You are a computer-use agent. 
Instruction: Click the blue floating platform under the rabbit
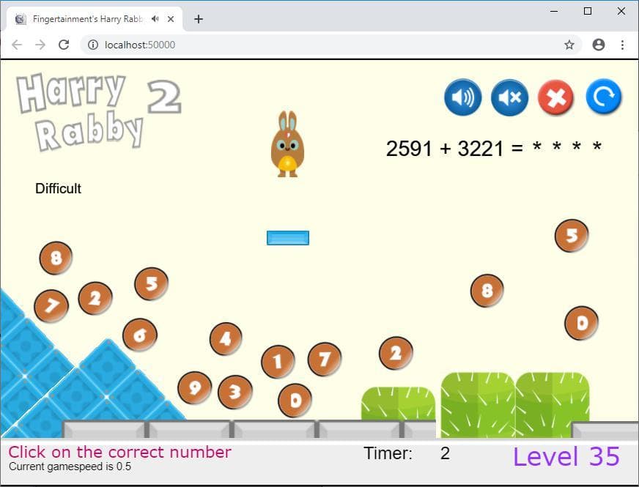tap(288, 238)
